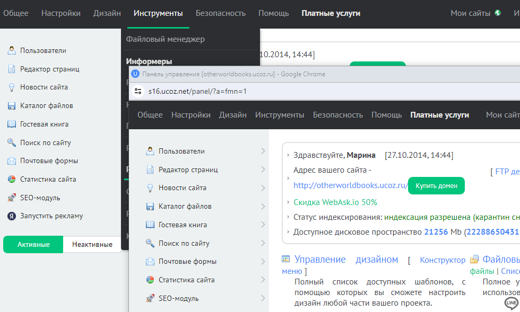Image resolution: width=520 pixels, height=312 pixels.
Task: Click the Статистика сайта pie chart icon in the back window
Action: 12,179
